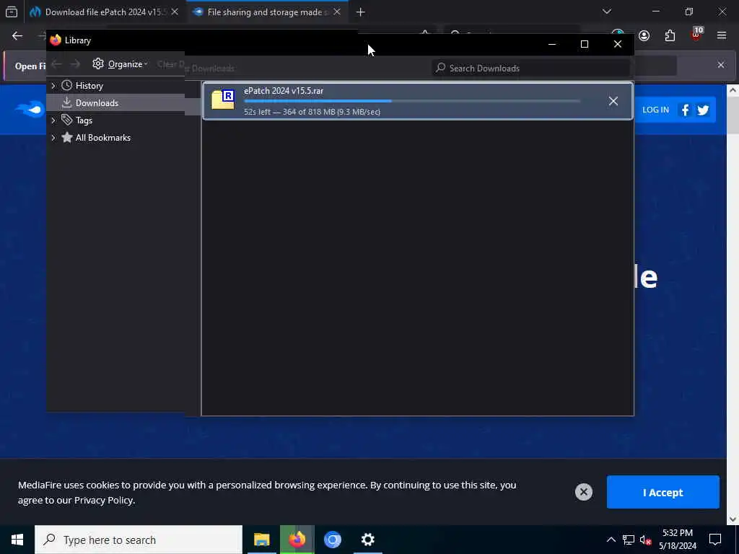
Task: Select All Bookmarks in Library sidebar
Action: click(x=102, y=138)
